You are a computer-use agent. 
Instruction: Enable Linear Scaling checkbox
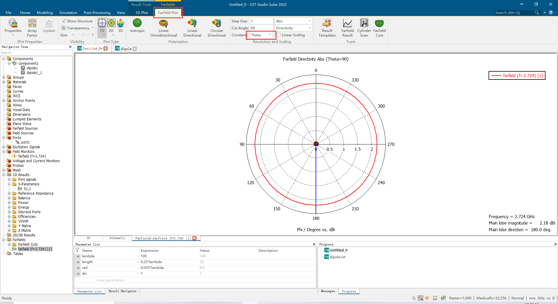point(278,35)
